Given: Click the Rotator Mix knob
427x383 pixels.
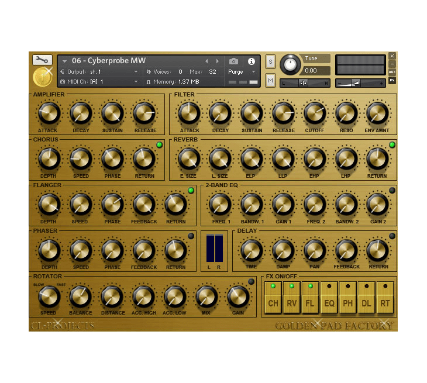Looking at the screenshot, I should pyautogui.click(x=206, y=296).
